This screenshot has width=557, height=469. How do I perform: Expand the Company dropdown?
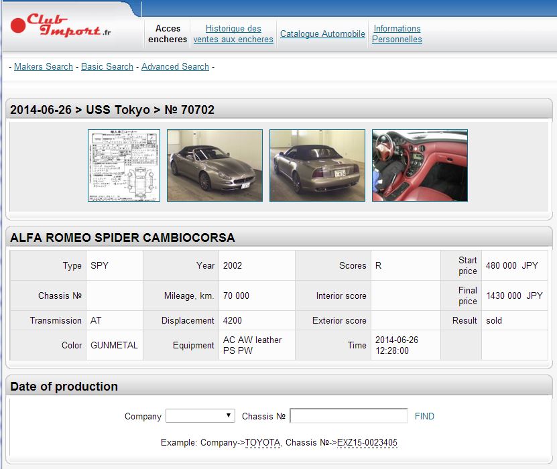(200, 416)
